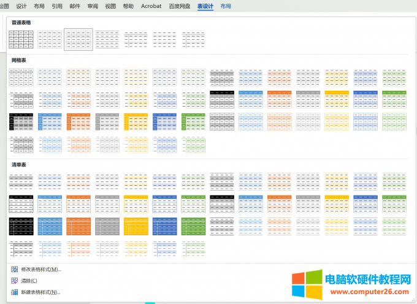Select the highlighted third style in 普通表格

(78, 39)
